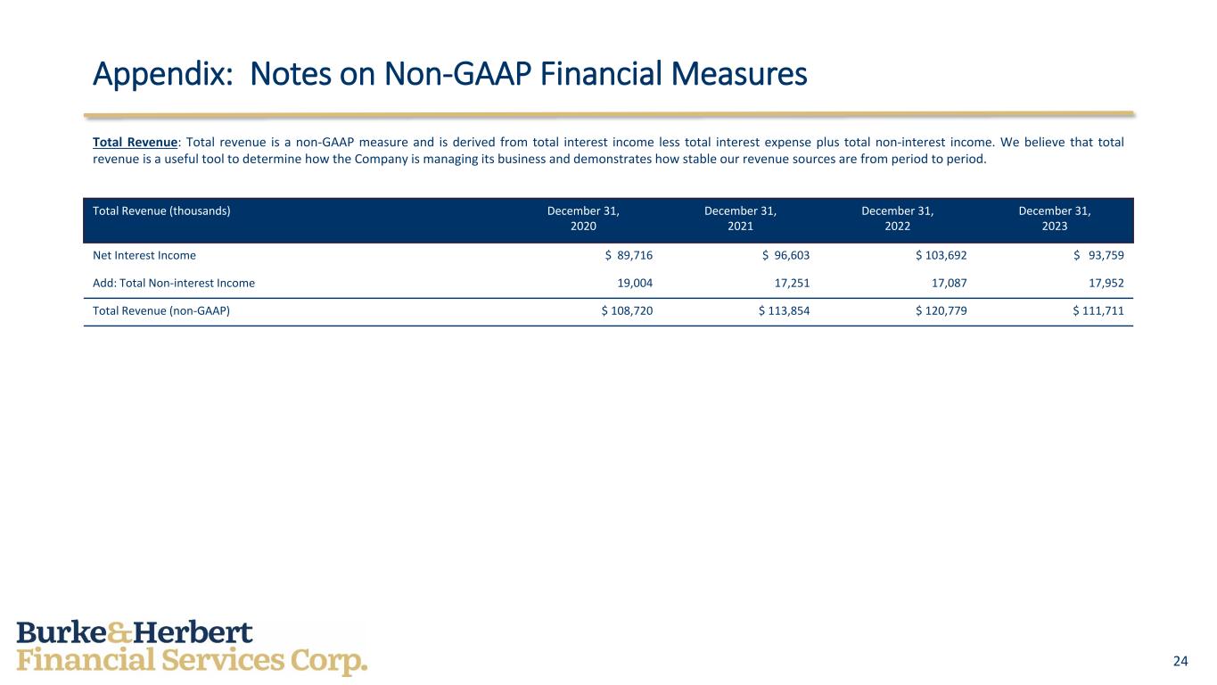
Task: Click the 17,952 non-interest income value
Action: (1105, 283)
